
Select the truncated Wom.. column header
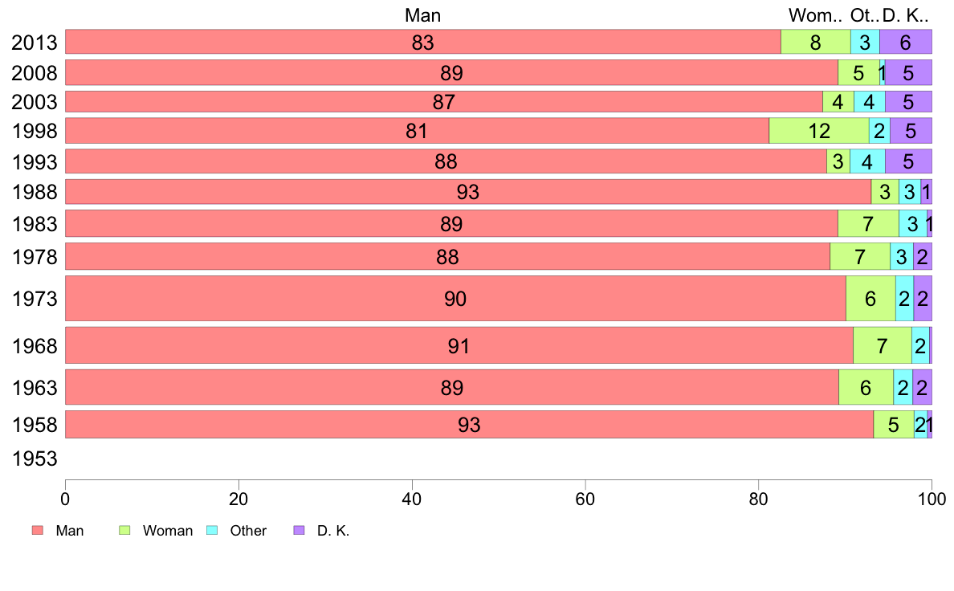coord(815,15)
